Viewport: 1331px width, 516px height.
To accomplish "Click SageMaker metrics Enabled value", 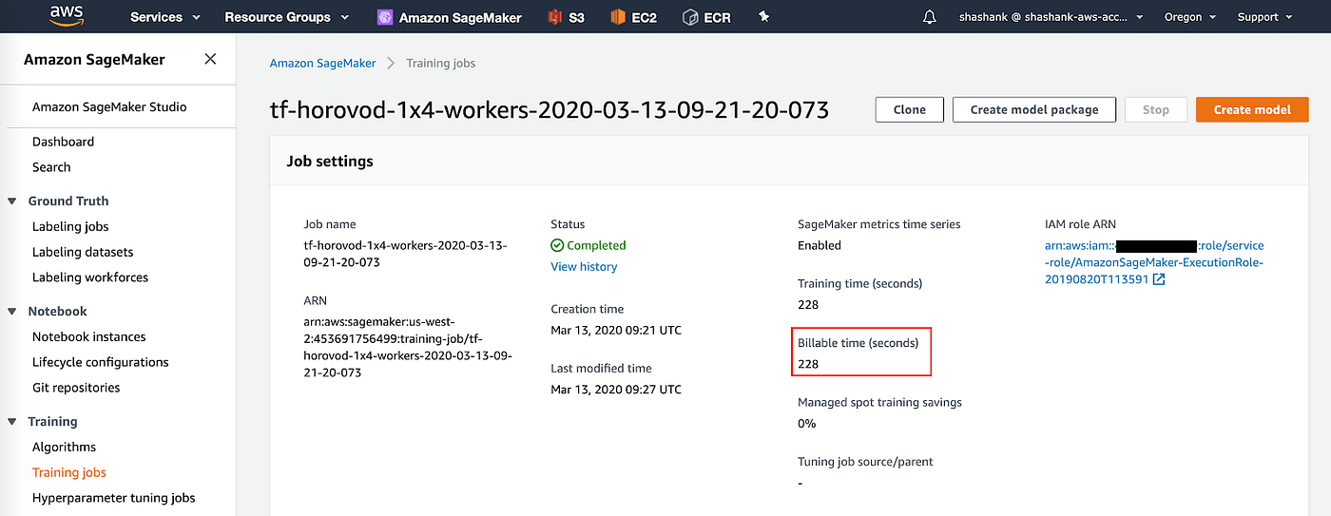I will pyautogui.click(x=820, y=245).
